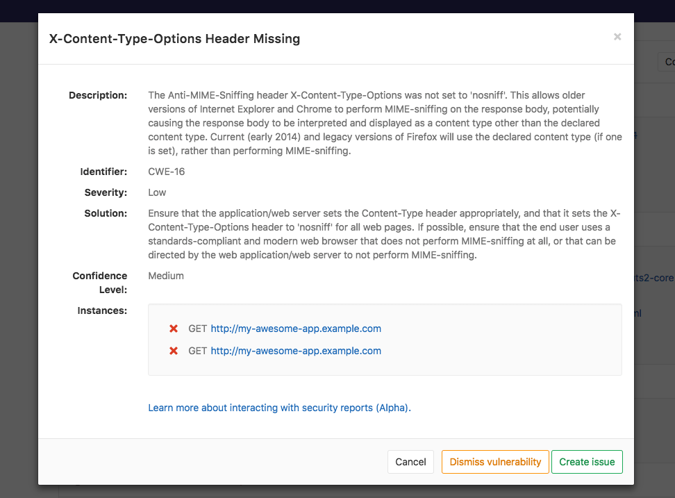Image resolution: width=675 pixels, height=498 pixels.
Task: Follow the 'Learn more about interacting with security reports' link
Action: 279,408
